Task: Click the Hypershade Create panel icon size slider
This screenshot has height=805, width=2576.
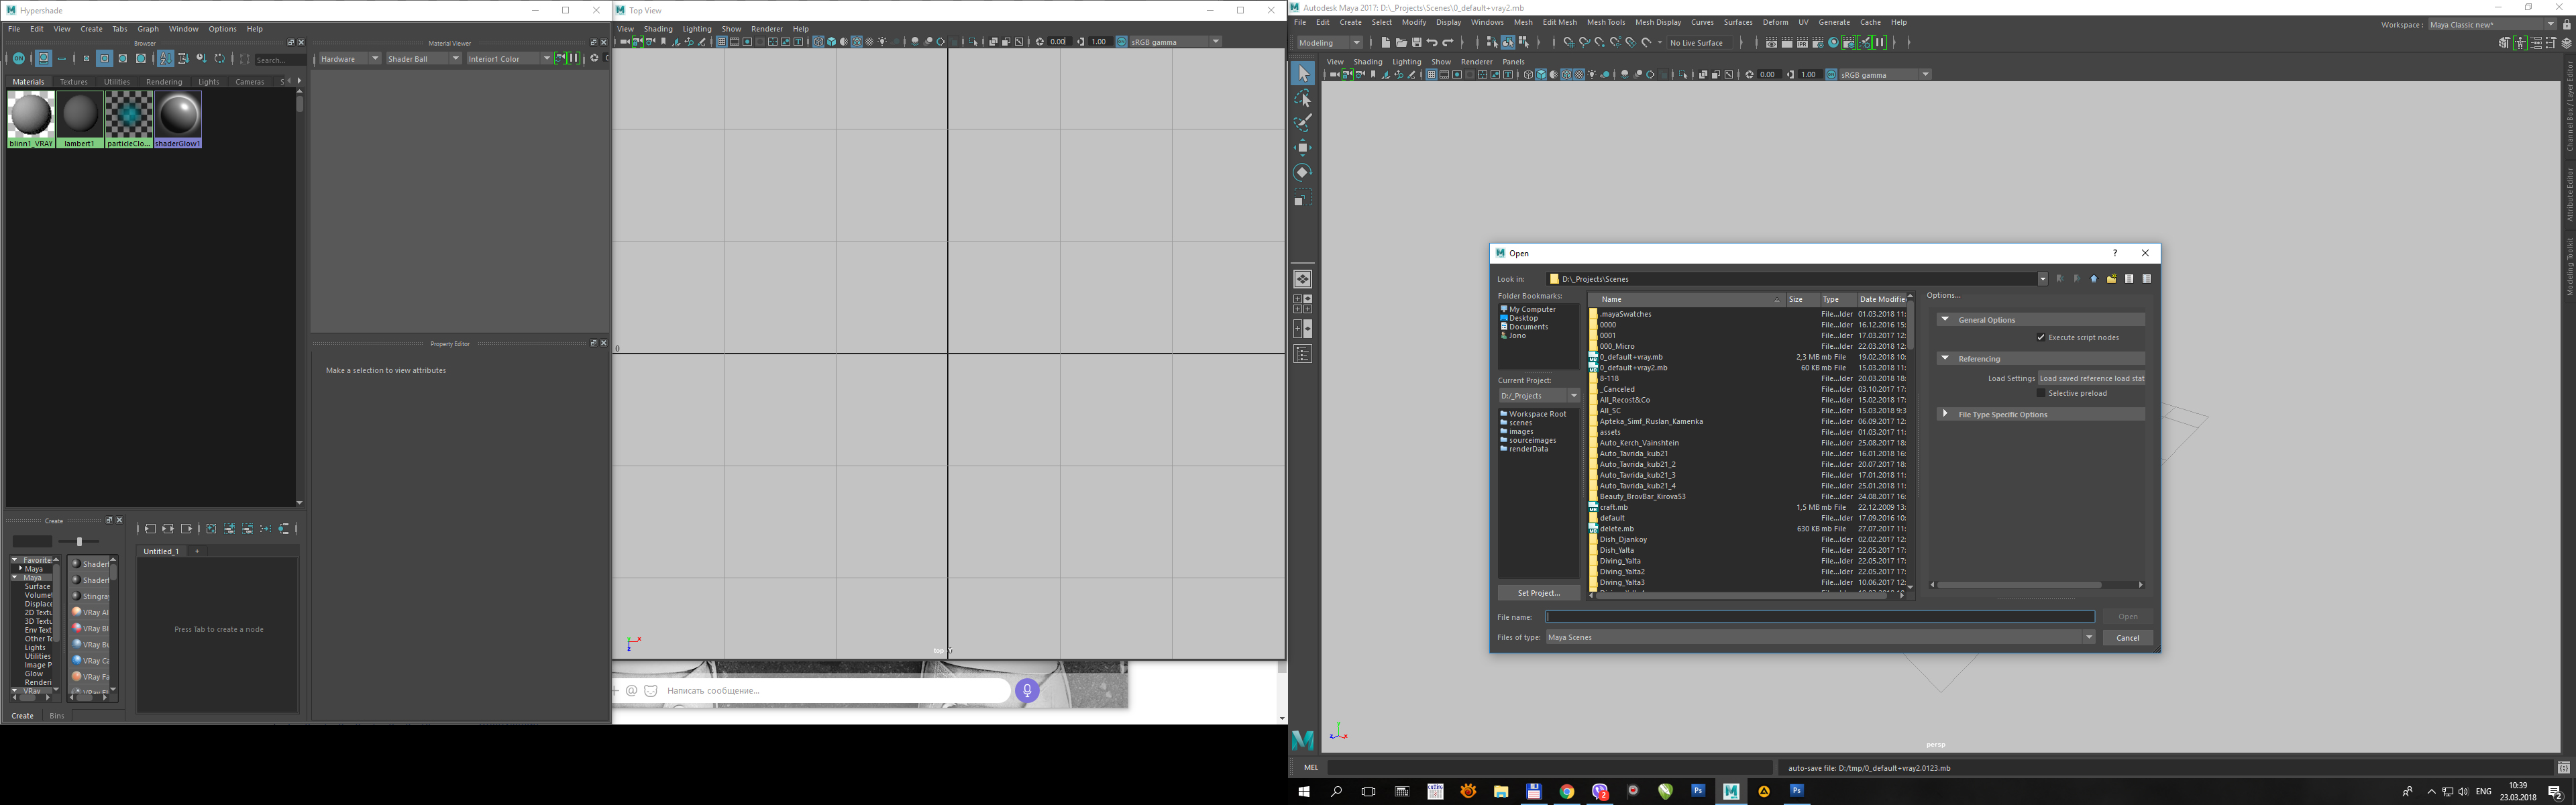Action: click(79, 541)
